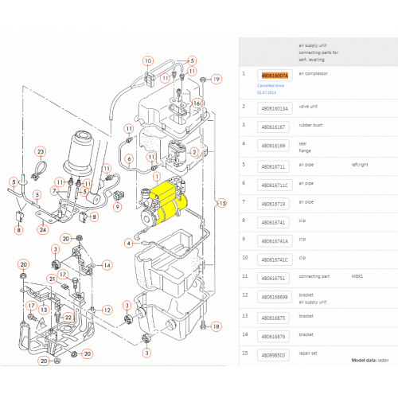The image size is (398, 398).
Task: Select the part number in row 6
Action: point(275,185)
